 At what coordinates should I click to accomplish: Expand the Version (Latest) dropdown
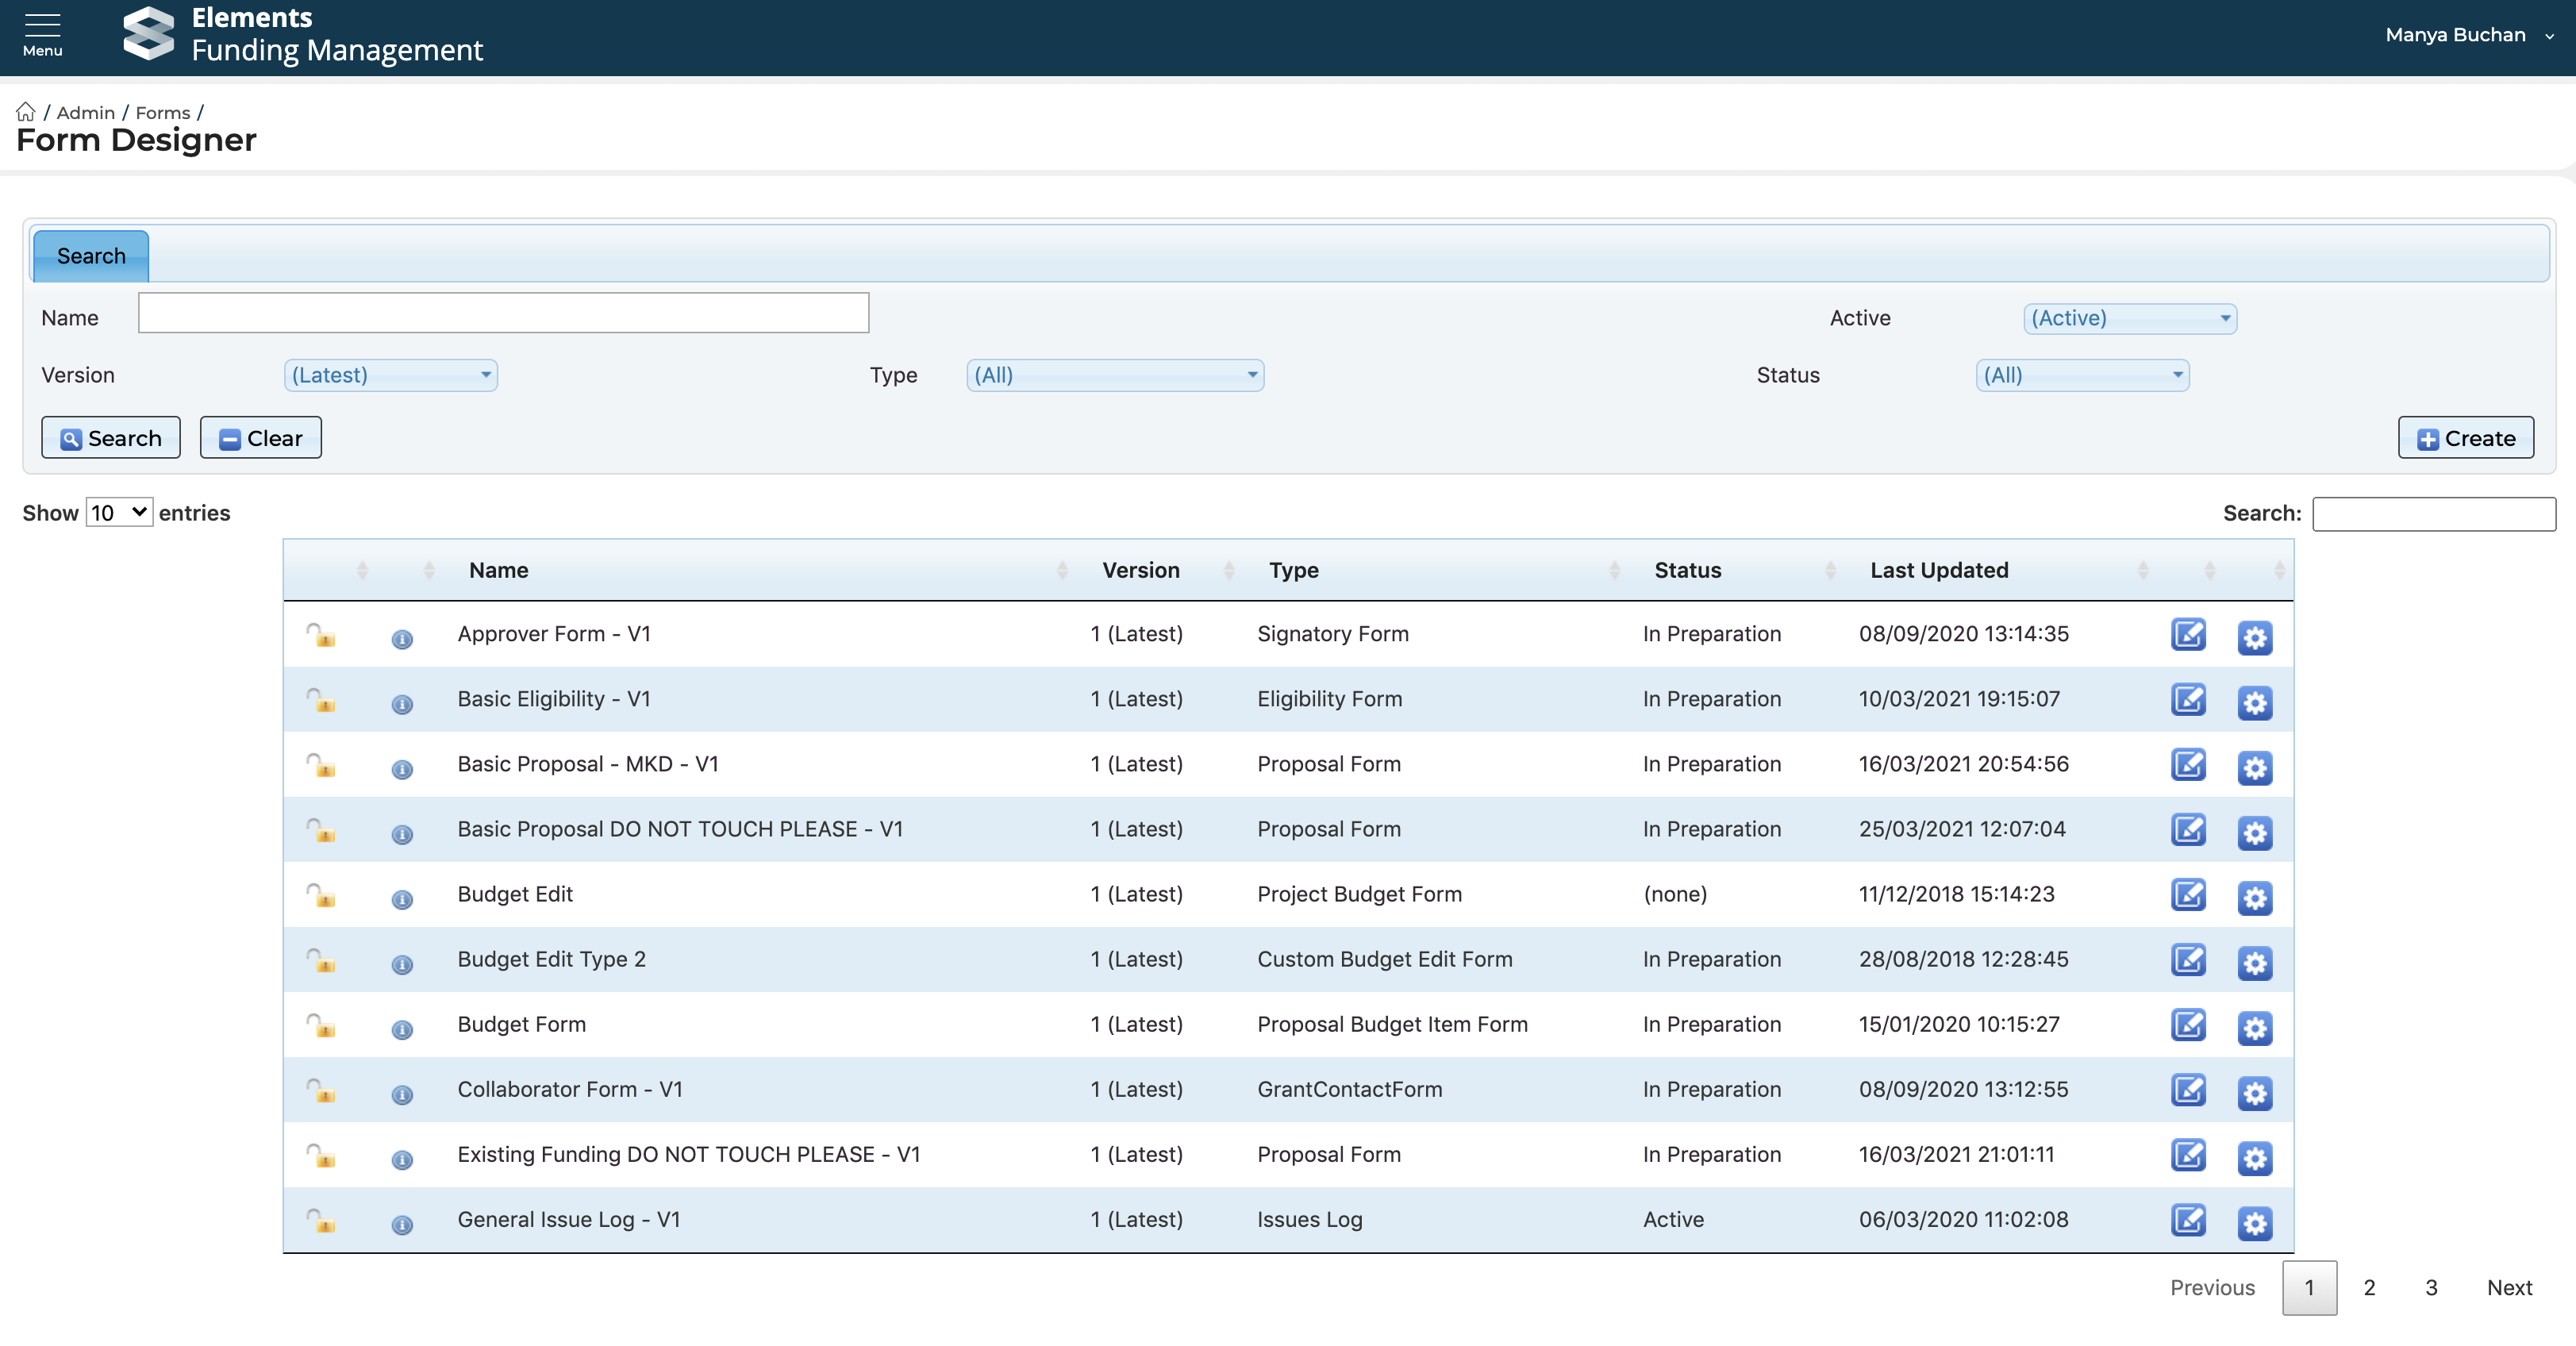pyautogui.click(x=390, y=375)
